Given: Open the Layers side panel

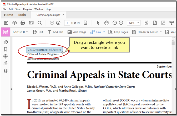Looking at the screenshot, I should [x=6, y=71].
